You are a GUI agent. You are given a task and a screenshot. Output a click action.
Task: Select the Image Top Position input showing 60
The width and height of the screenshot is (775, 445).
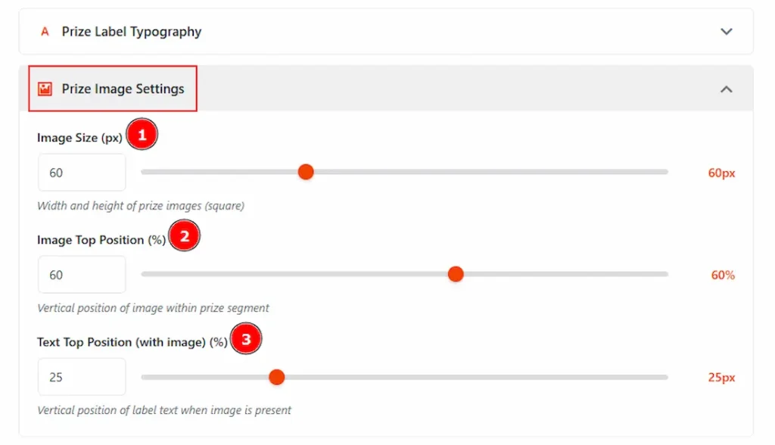[81, 274]
